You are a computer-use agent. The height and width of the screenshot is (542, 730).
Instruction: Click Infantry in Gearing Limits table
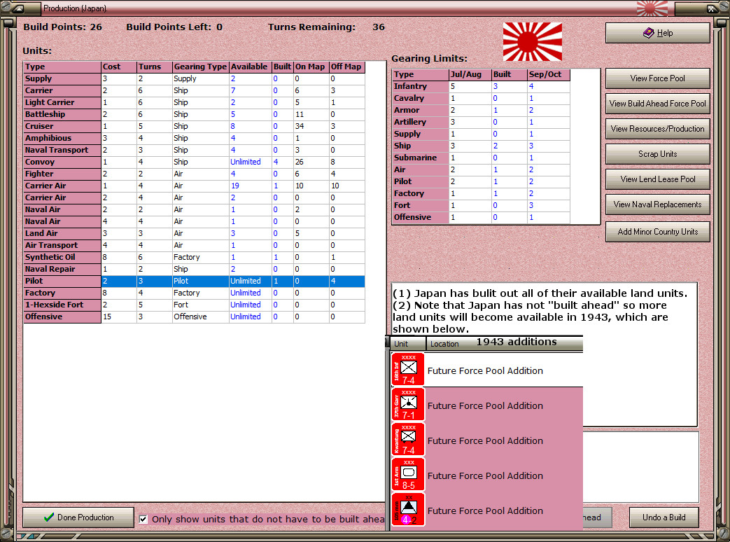click(x=421, y=86)
